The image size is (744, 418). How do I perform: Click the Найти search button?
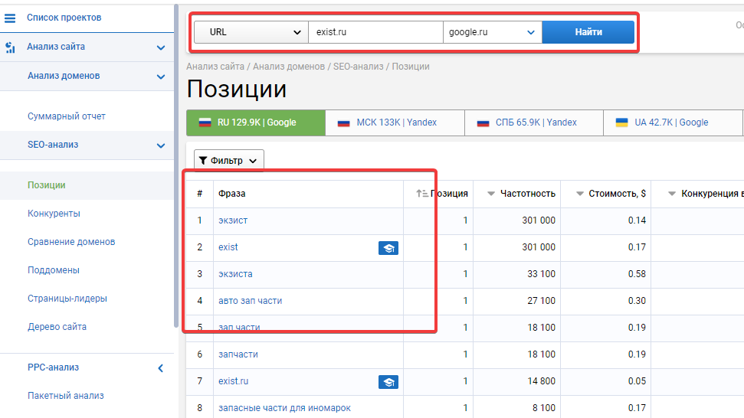[588, 32]
